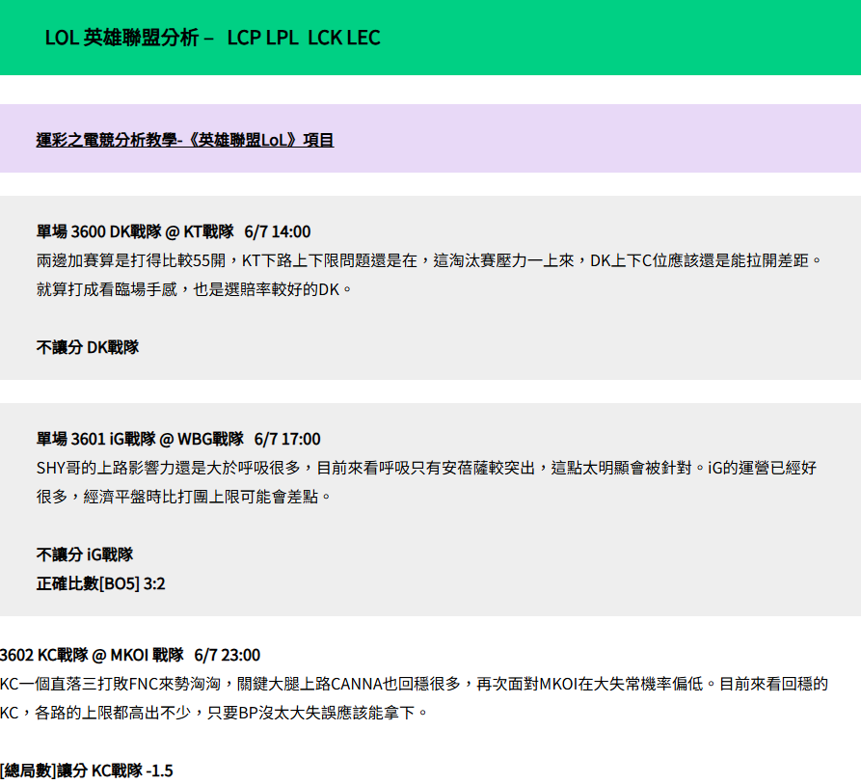Click the line 就算打成看臨場手感
This screenshot has width=861, height=784.
pos(195,289)
